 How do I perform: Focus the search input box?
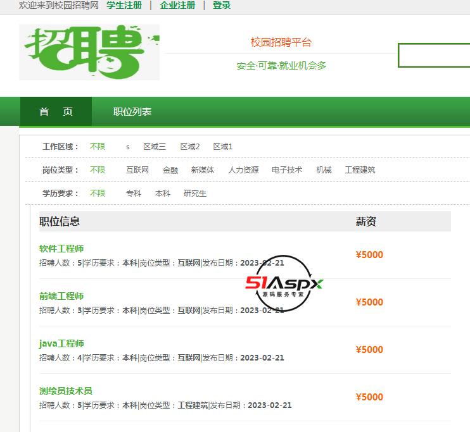pyautogui.click(x=434, y=56)
